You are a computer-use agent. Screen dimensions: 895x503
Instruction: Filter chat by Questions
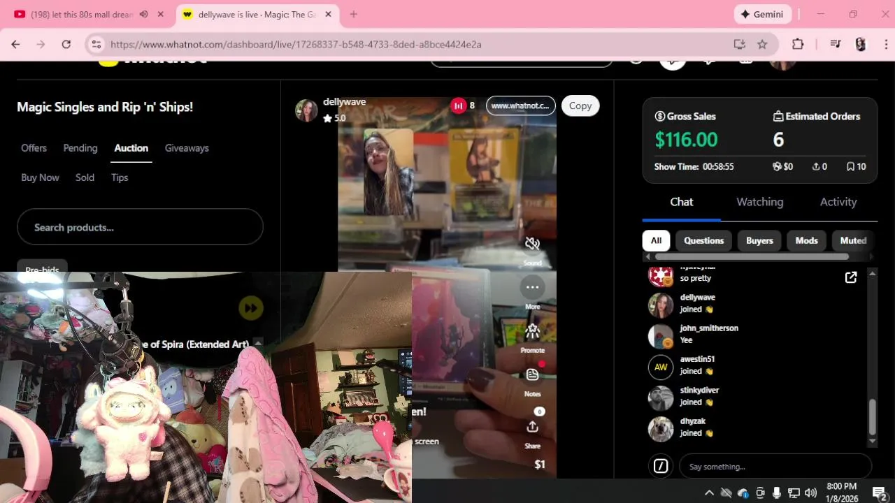(x=703, y=240)
